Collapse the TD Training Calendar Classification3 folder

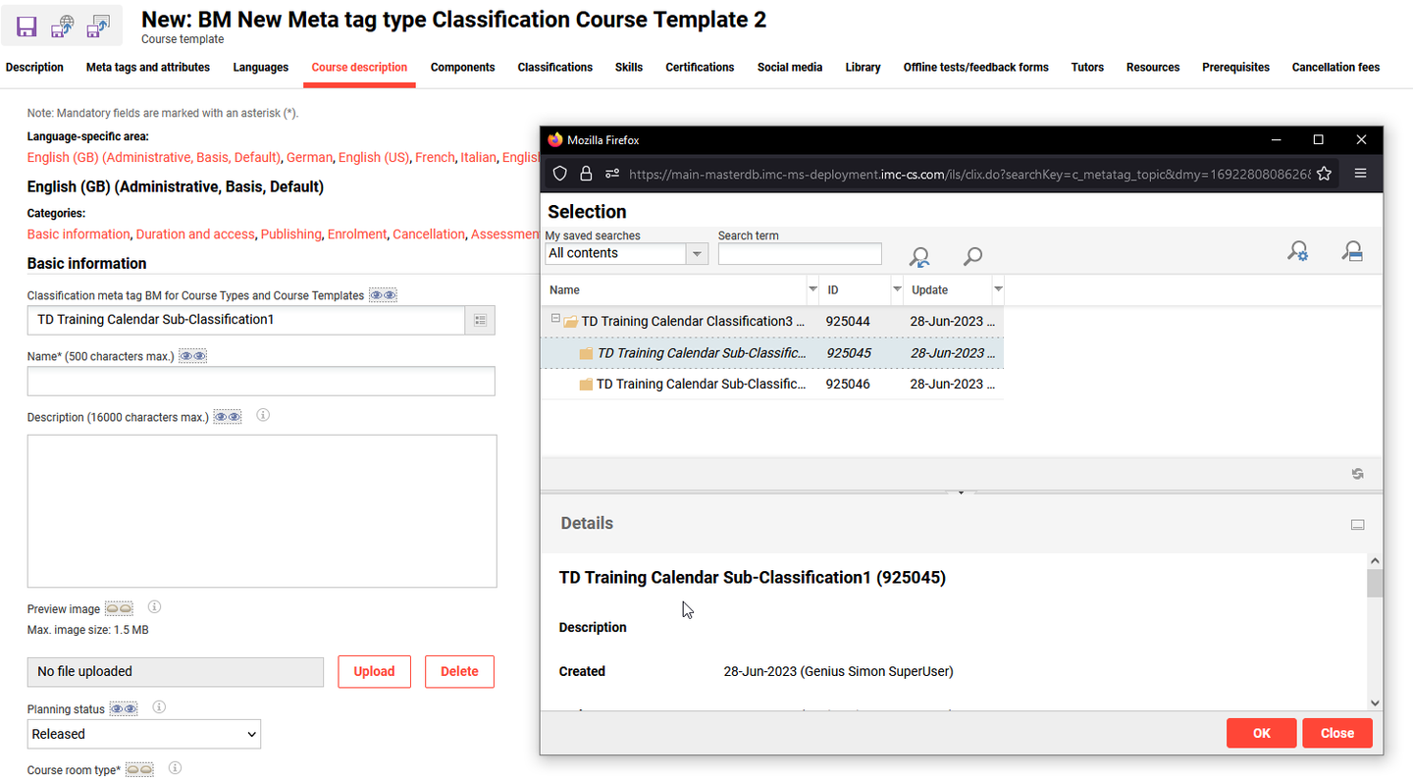point(555,319)
